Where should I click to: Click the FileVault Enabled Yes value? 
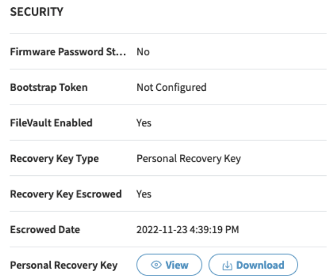(x=144, y=123)
